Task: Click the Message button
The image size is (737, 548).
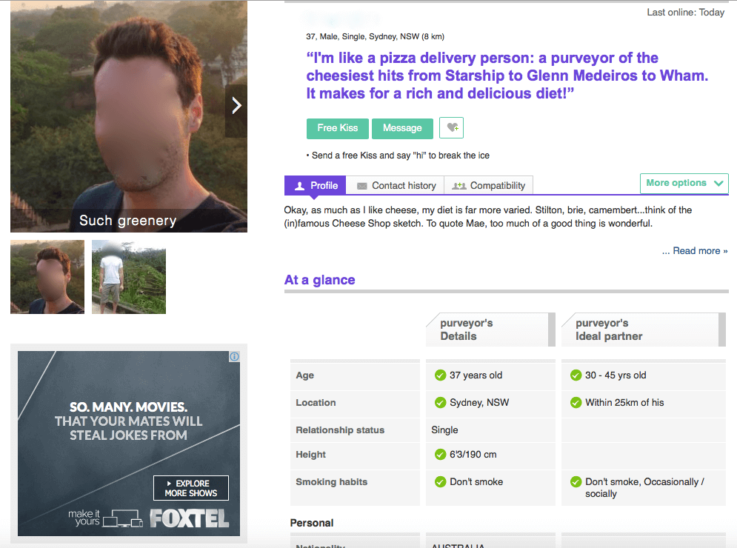Action: (402, 128)
